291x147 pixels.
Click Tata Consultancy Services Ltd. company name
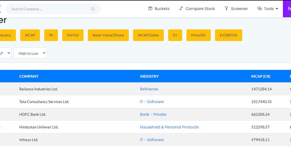click(x=44, y=102)
